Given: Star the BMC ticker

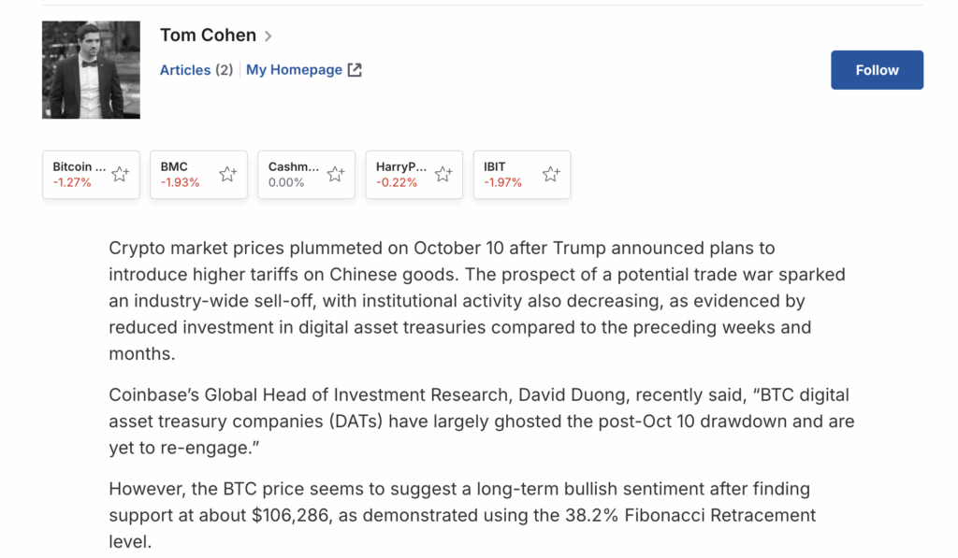Looking at the screenshot, I should pos(228,174).
